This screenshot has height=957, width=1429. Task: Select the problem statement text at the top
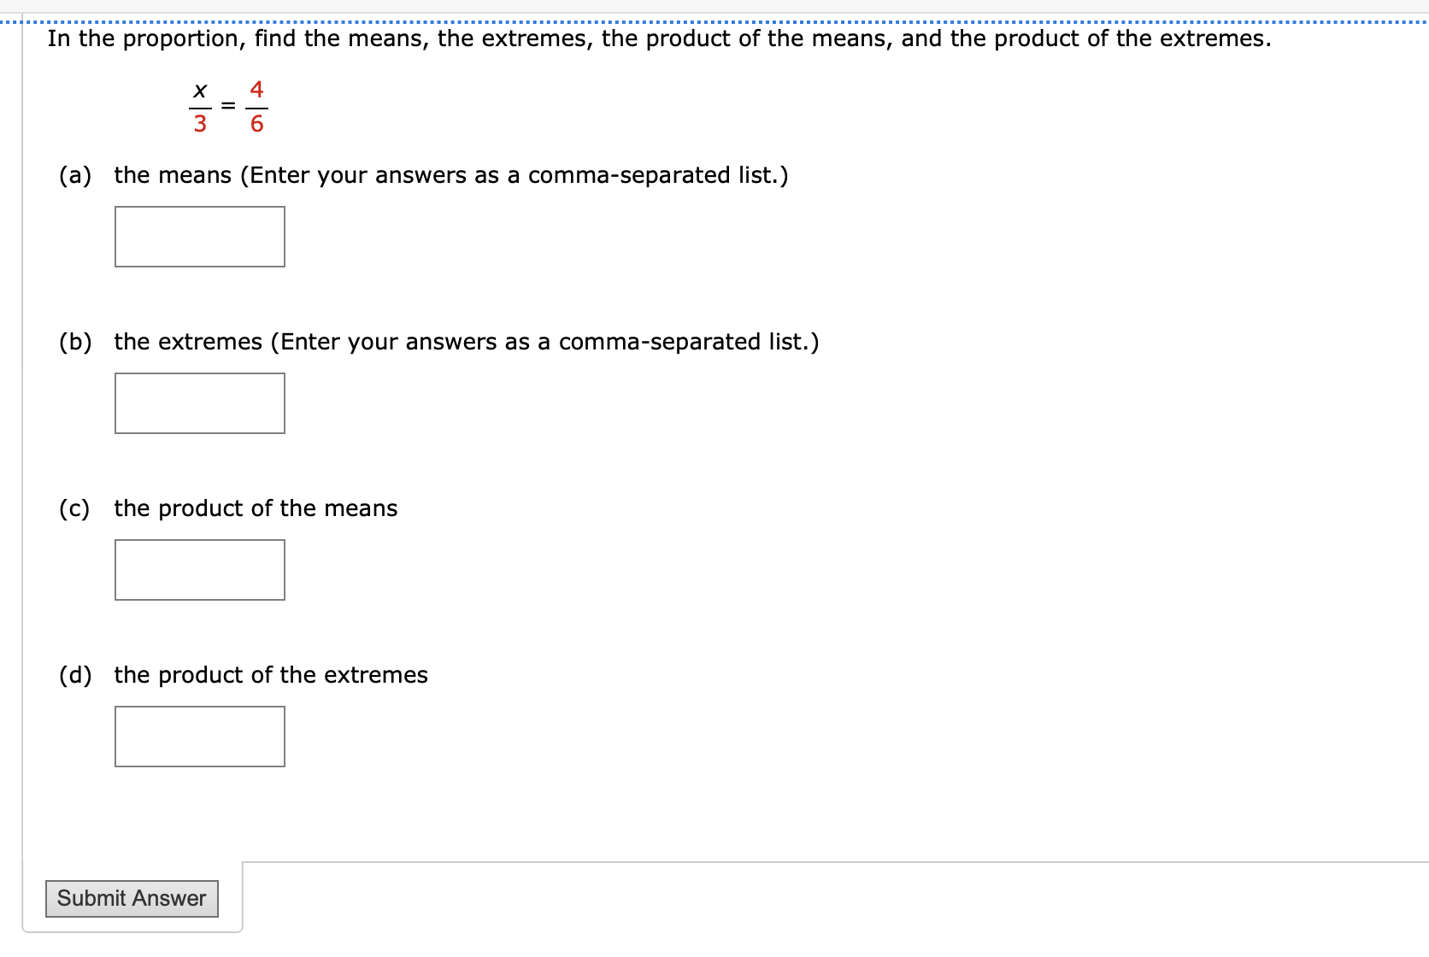click(x=659, y=38)
